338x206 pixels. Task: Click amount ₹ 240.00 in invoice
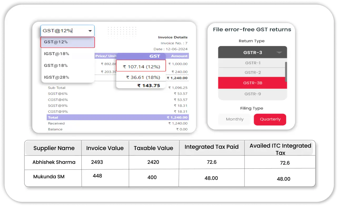tap(179, 72)
